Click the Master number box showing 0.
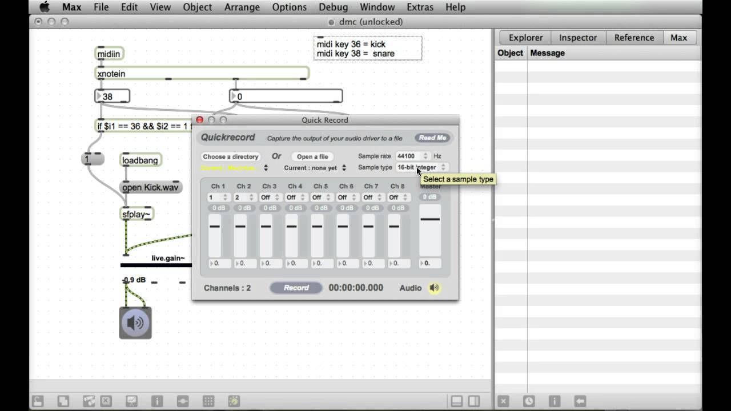The height and width of the screenshot is (411, 731). click(x=430, y=263)
